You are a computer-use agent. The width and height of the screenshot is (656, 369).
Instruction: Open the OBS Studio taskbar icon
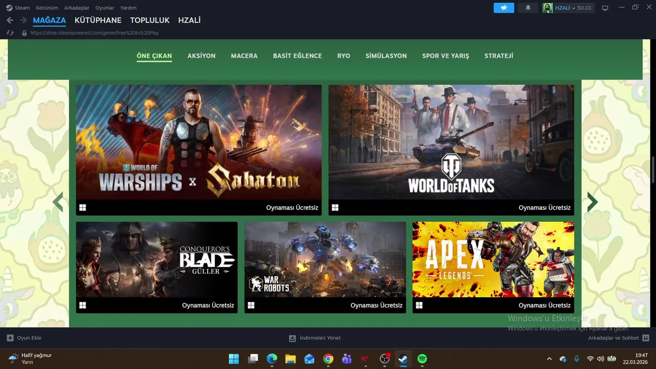[384, 359]
